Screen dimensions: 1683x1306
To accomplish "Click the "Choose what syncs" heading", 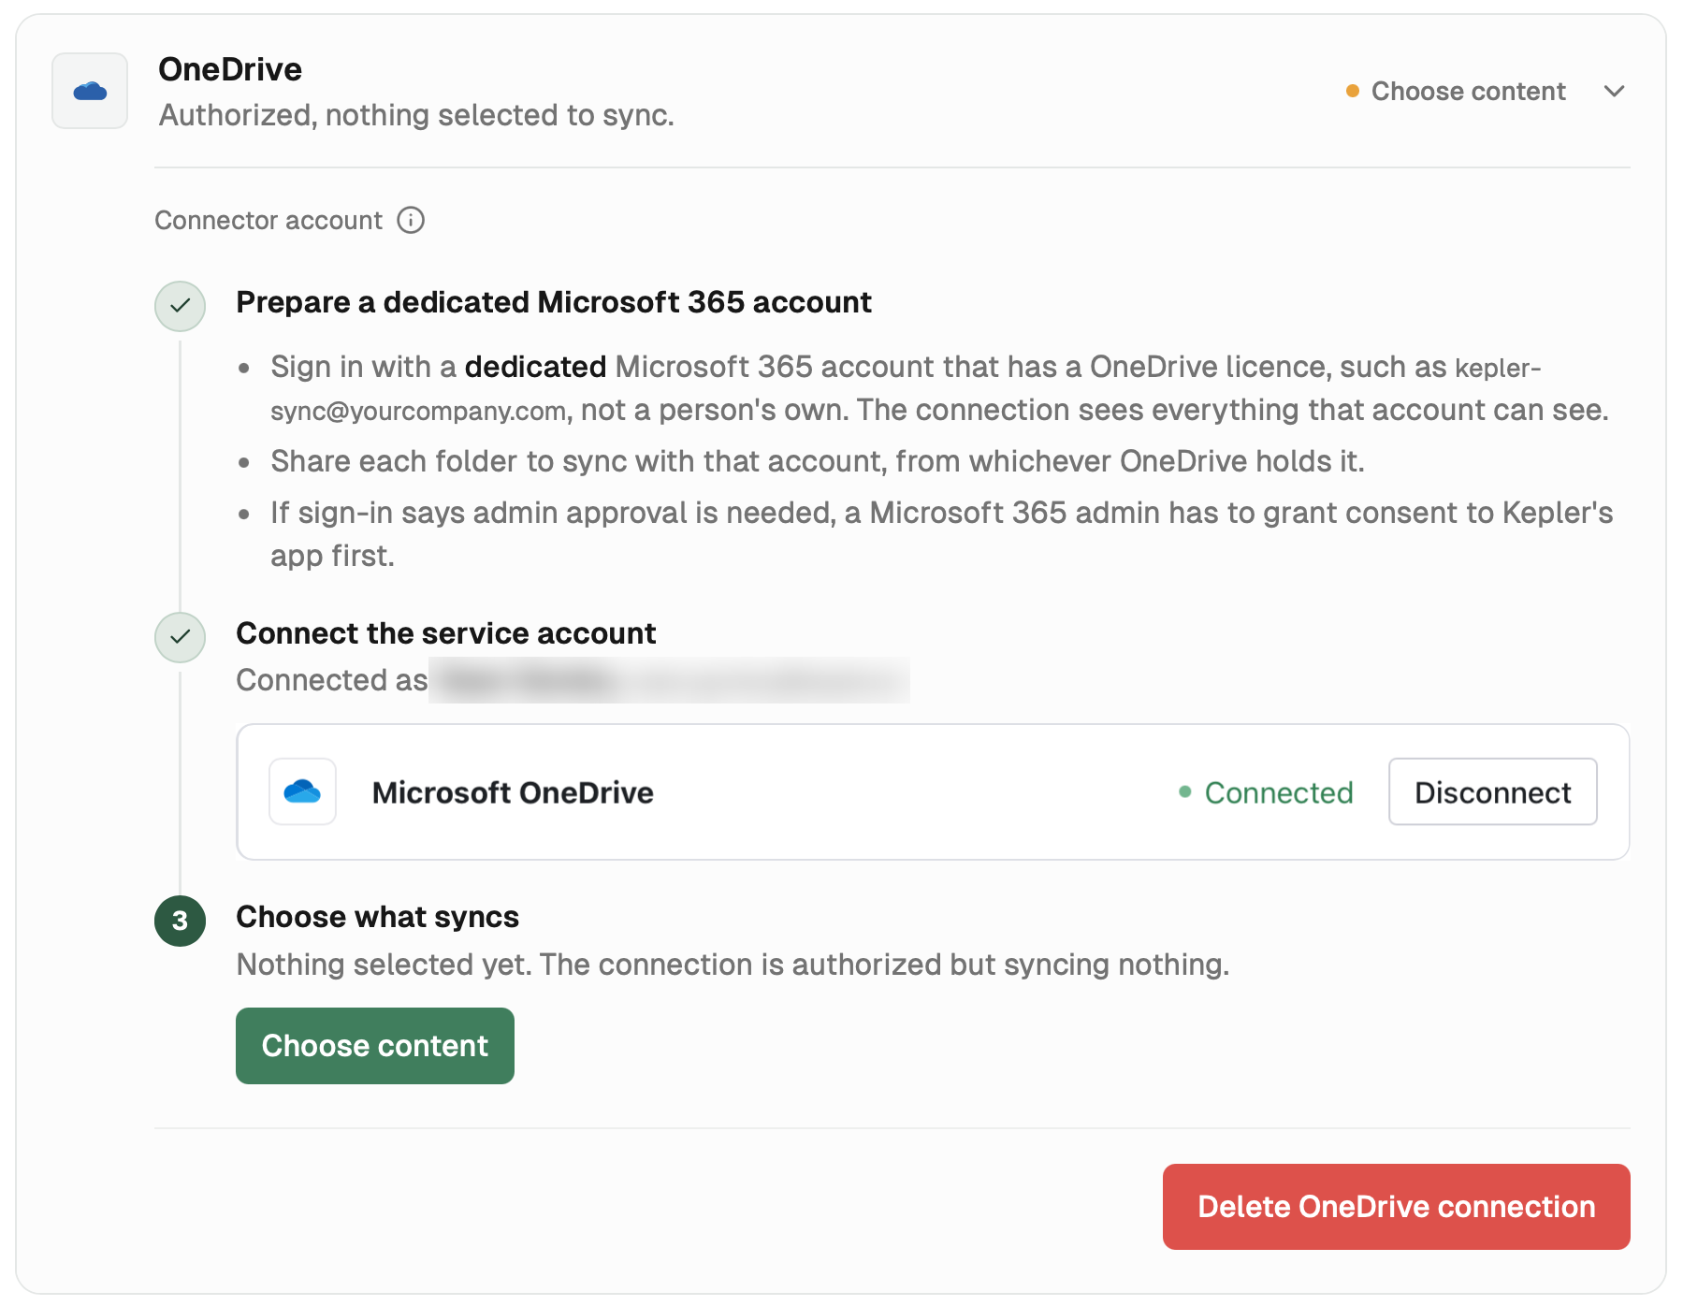I will [377, 917].
